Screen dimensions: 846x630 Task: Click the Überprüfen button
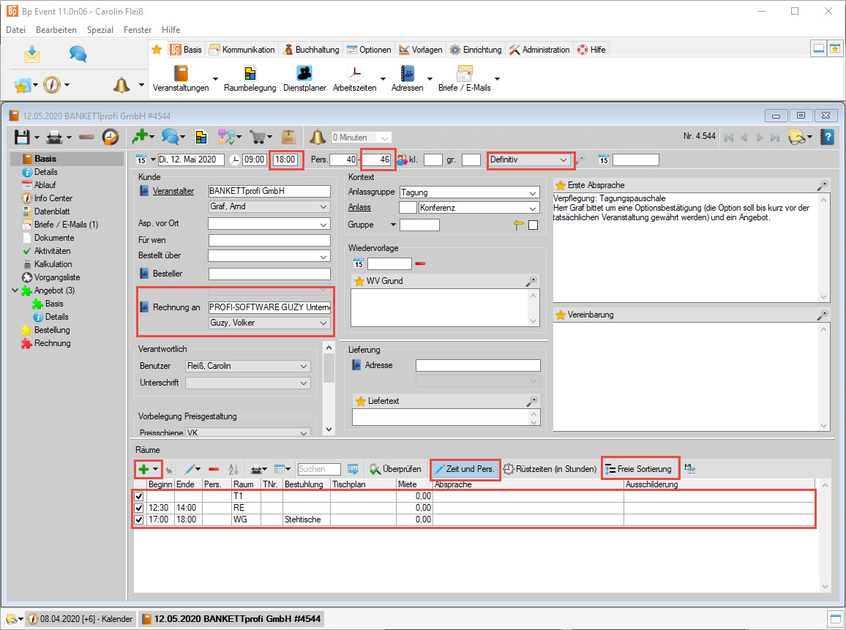395,469
